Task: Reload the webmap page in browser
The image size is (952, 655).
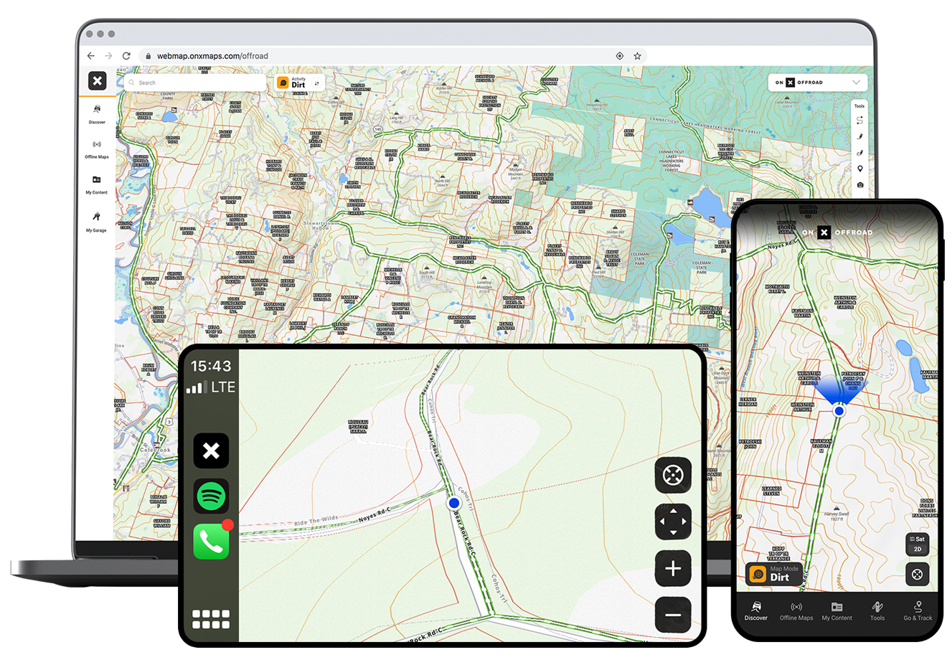Action: [126, 56]
